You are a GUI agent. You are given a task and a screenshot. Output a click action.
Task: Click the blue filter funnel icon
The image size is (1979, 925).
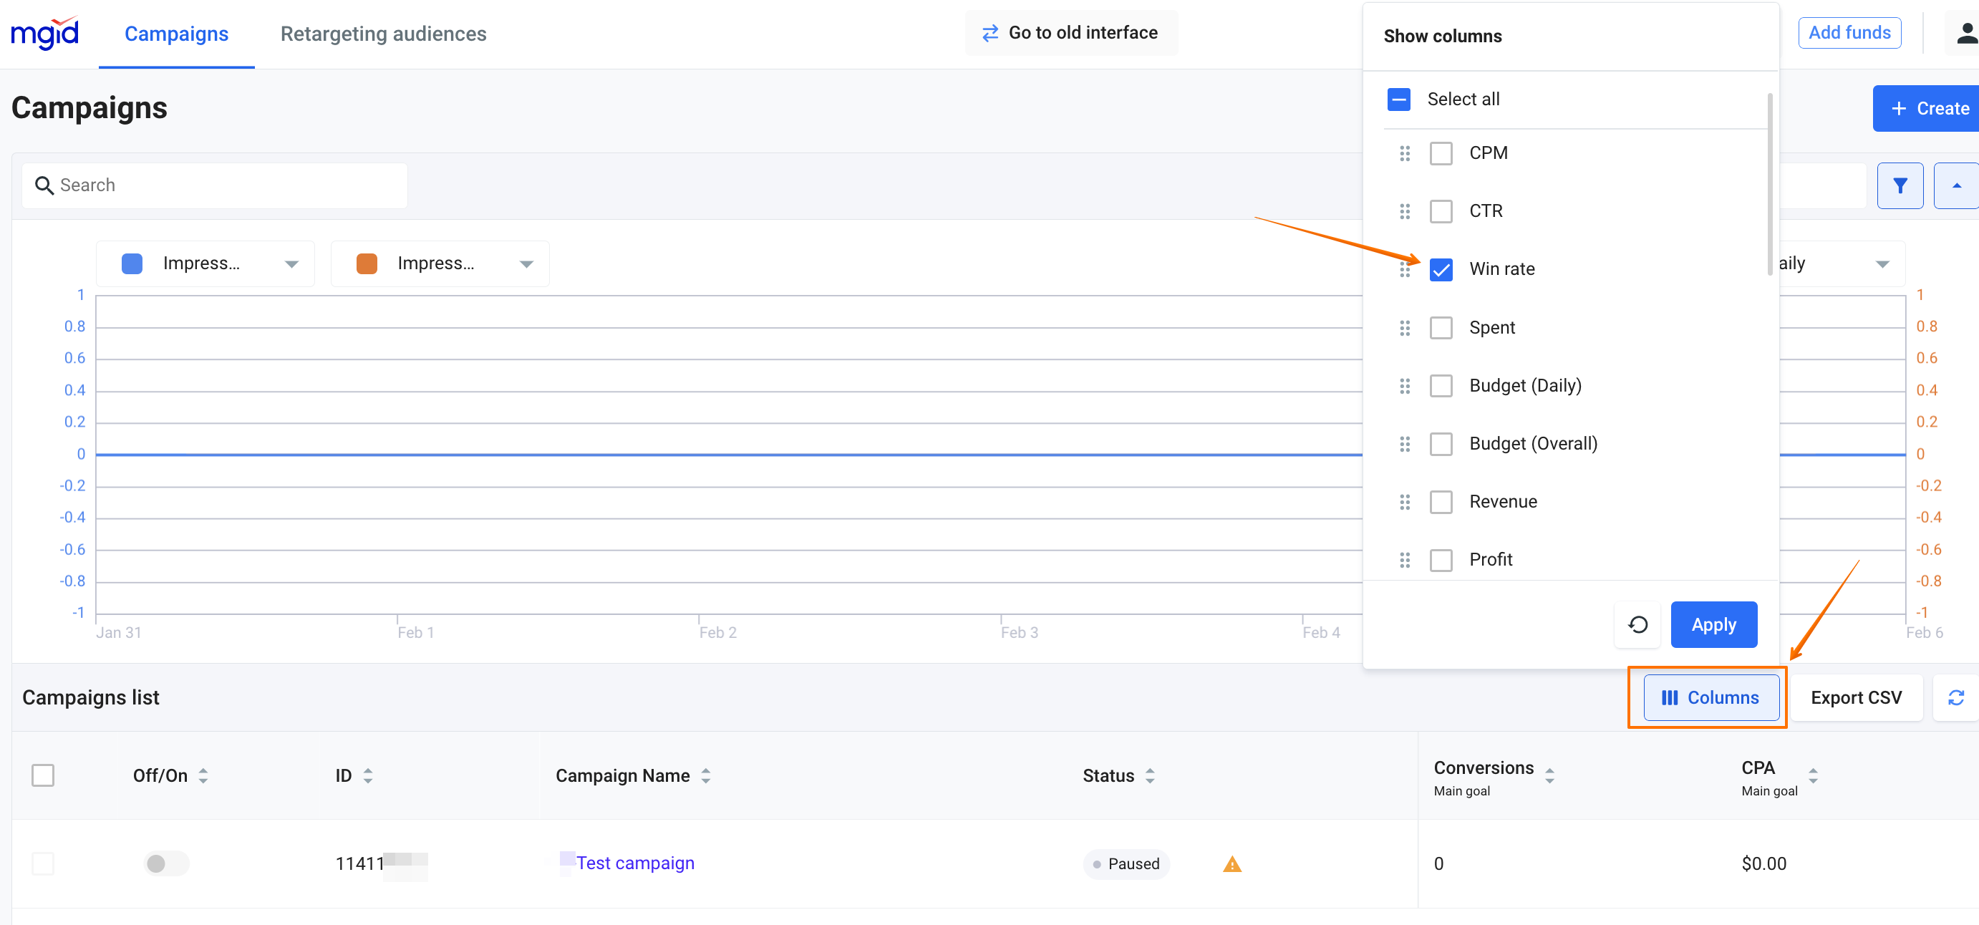coord(1899,185)
